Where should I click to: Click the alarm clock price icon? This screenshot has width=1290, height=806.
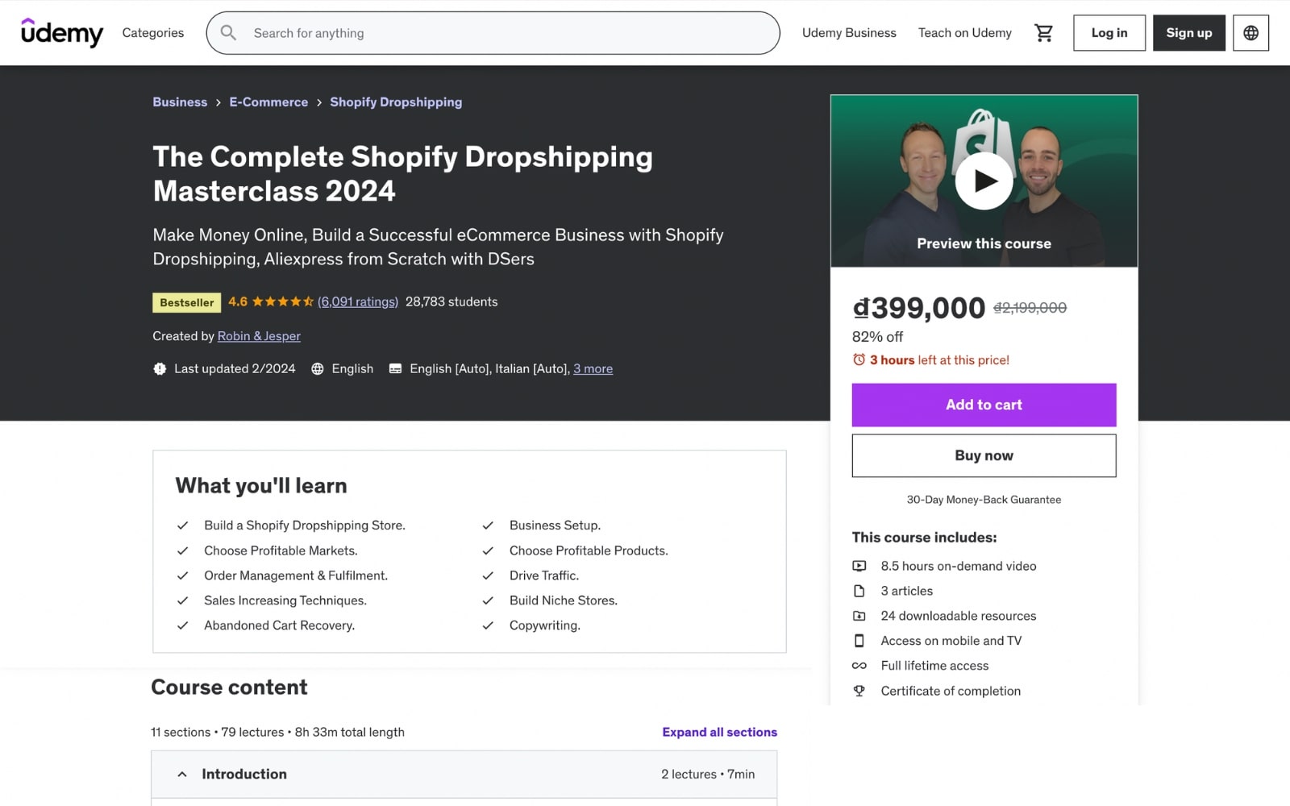point(859,359)
